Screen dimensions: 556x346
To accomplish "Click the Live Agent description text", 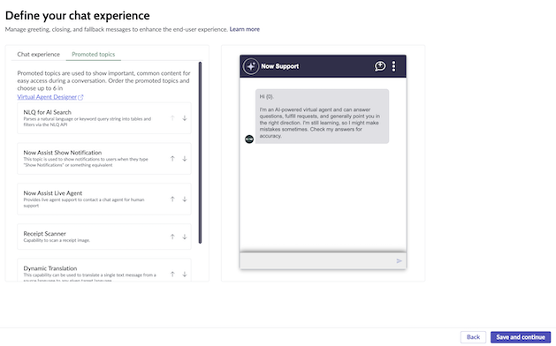I will [x=84, y=203].
